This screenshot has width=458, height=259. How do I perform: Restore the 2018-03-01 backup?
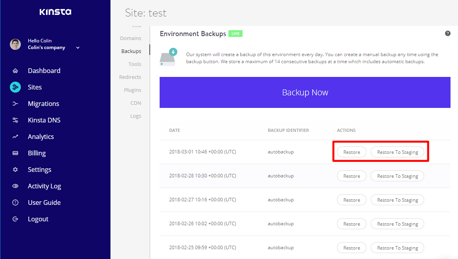351,152
